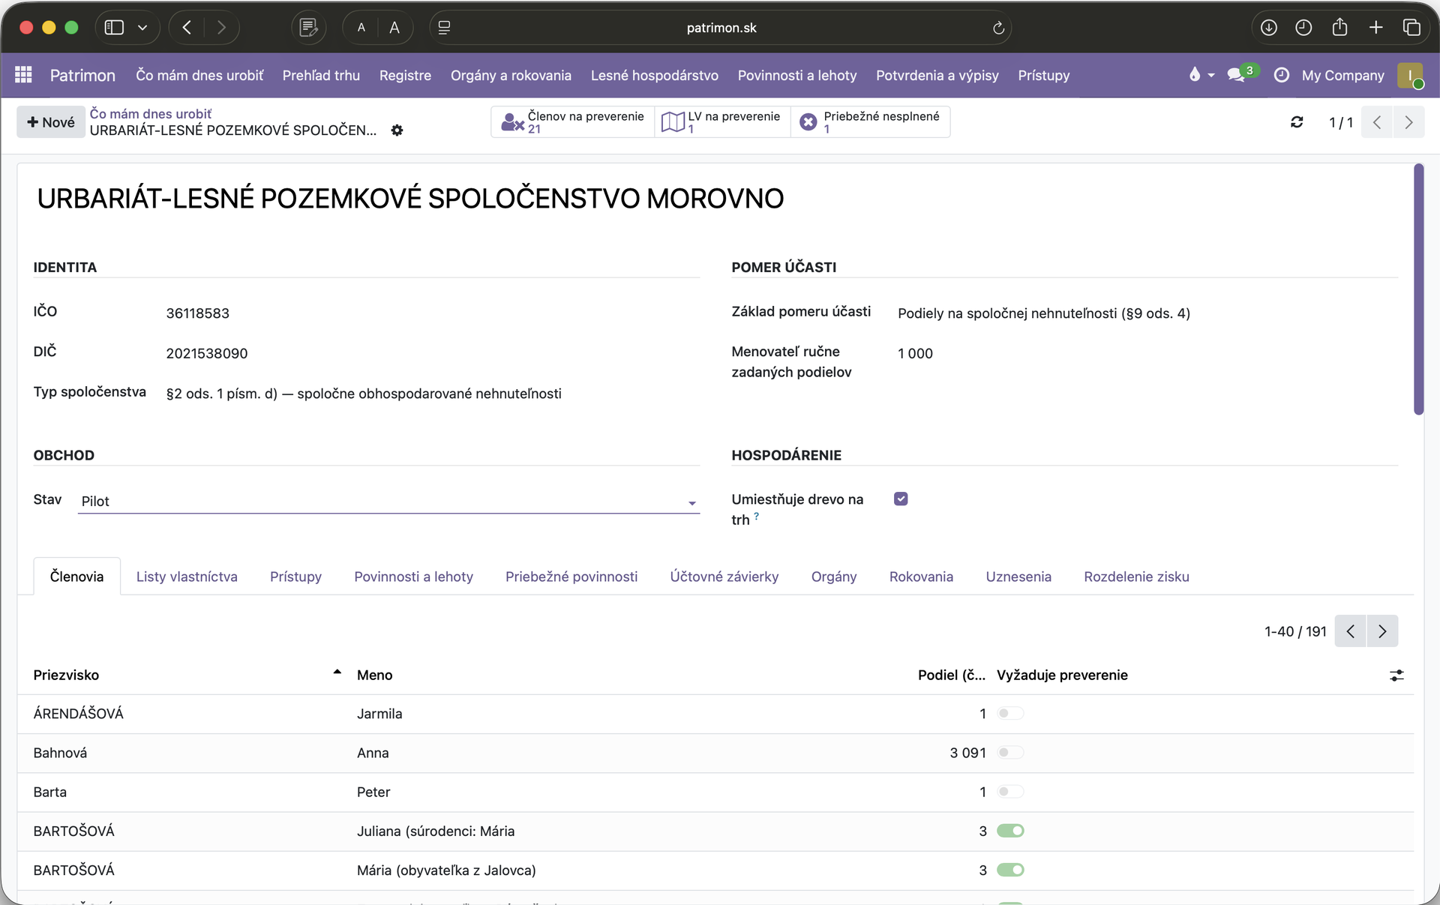Expand Safari sidebar dropdown chevron
1440x905 pixels.
point(142,28)
